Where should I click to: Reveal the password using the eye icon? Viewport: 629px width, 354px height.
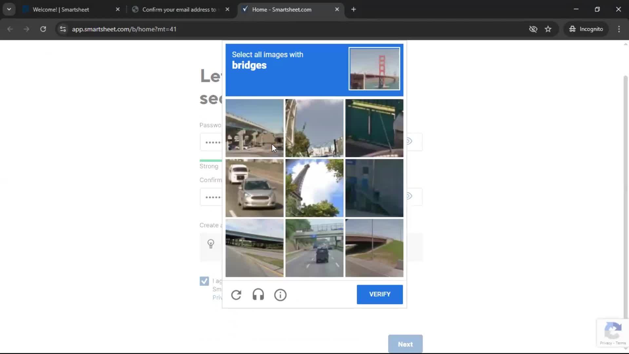(410, 142)
